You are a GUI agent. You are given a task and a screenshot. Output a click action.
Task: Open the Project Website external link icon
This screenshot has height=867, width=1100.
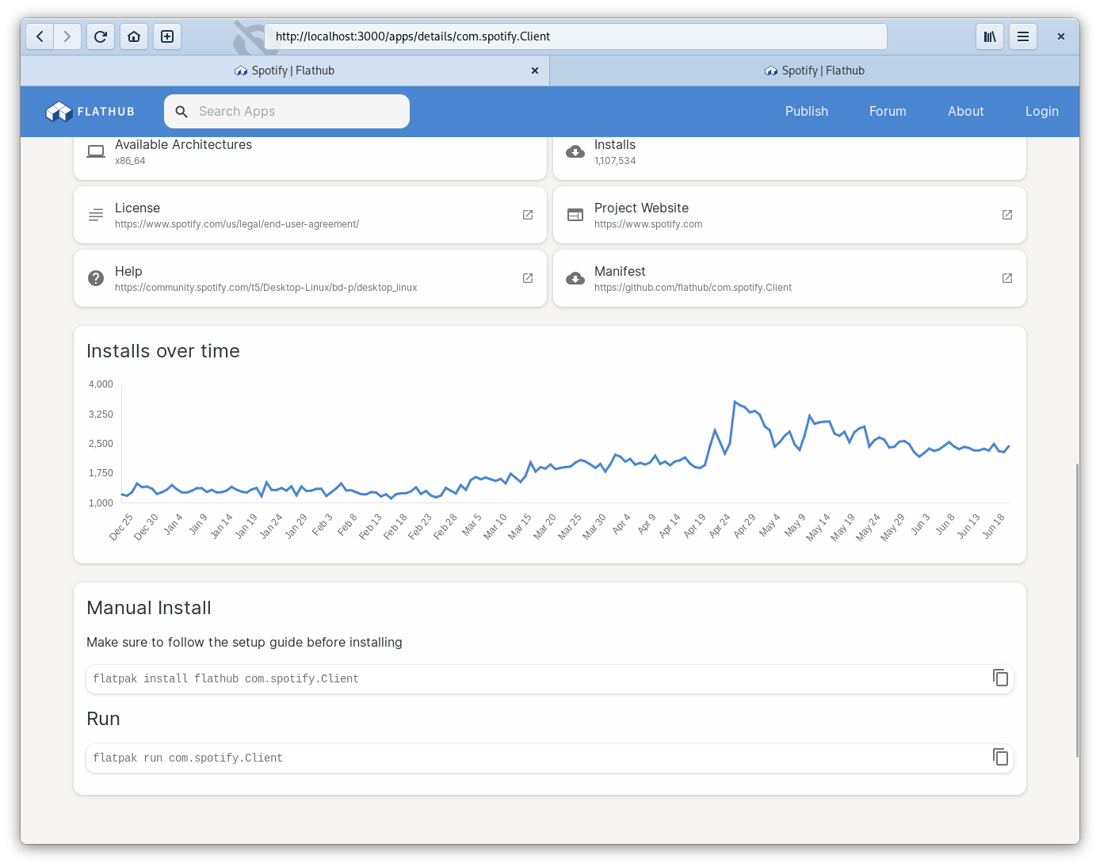1007,215
